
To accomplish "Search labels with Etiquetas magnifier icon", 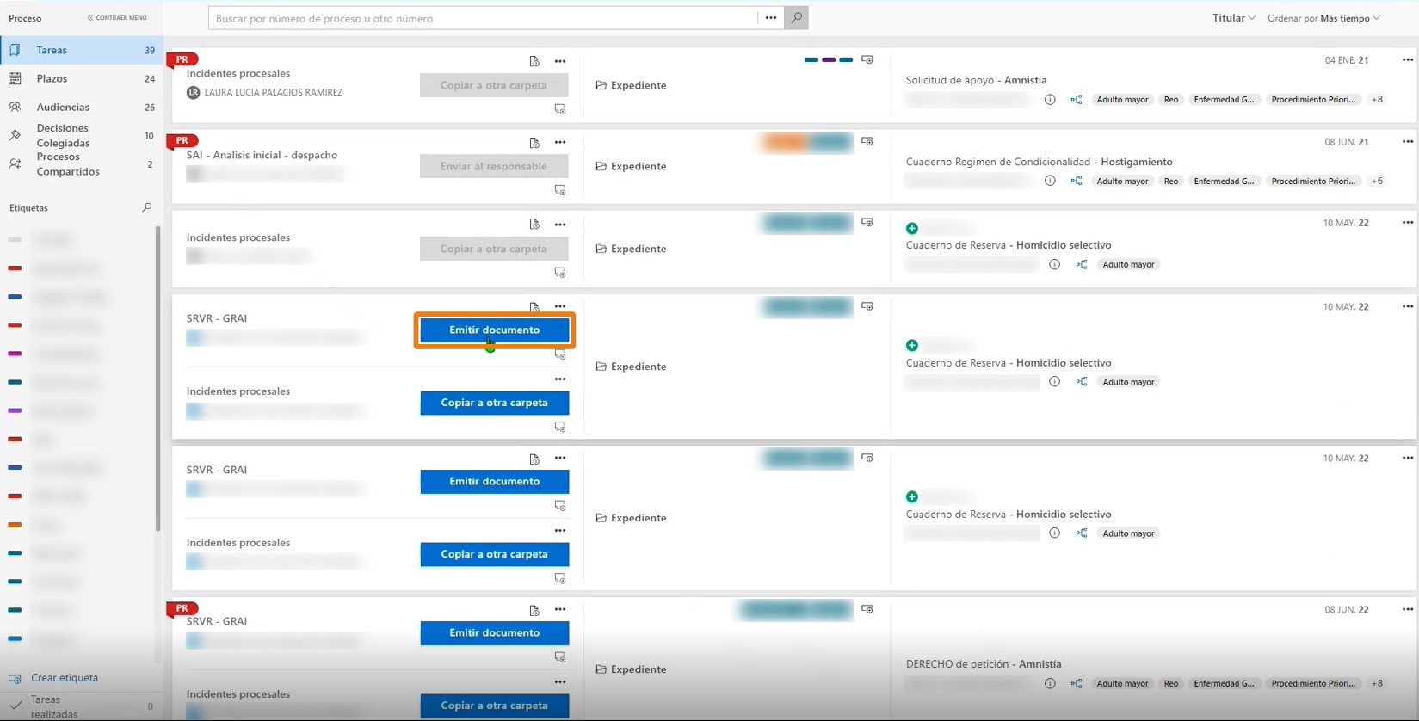I will coord(146,208).
